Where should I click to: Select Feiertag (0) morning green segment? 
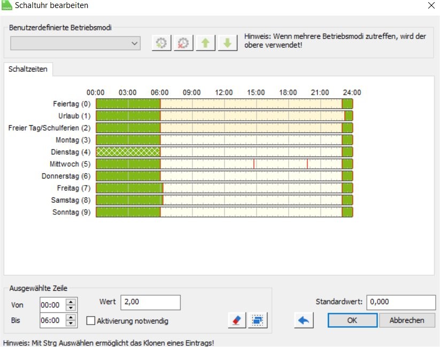coord(128,104)
